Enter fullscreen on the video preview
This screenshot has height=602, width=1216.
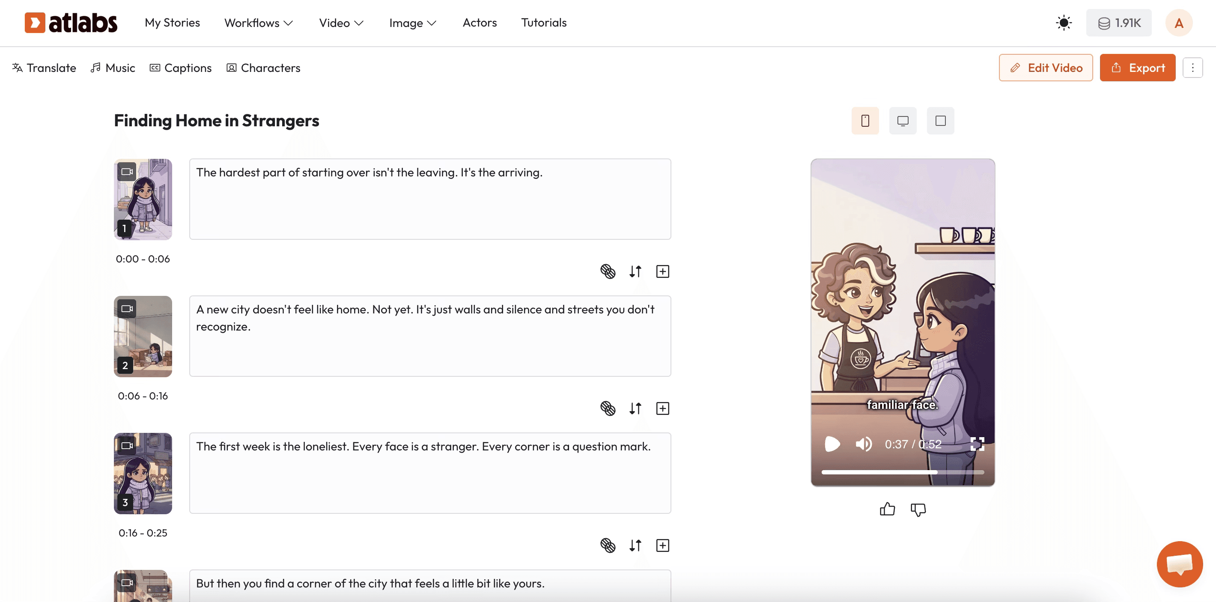coord(977,444)
